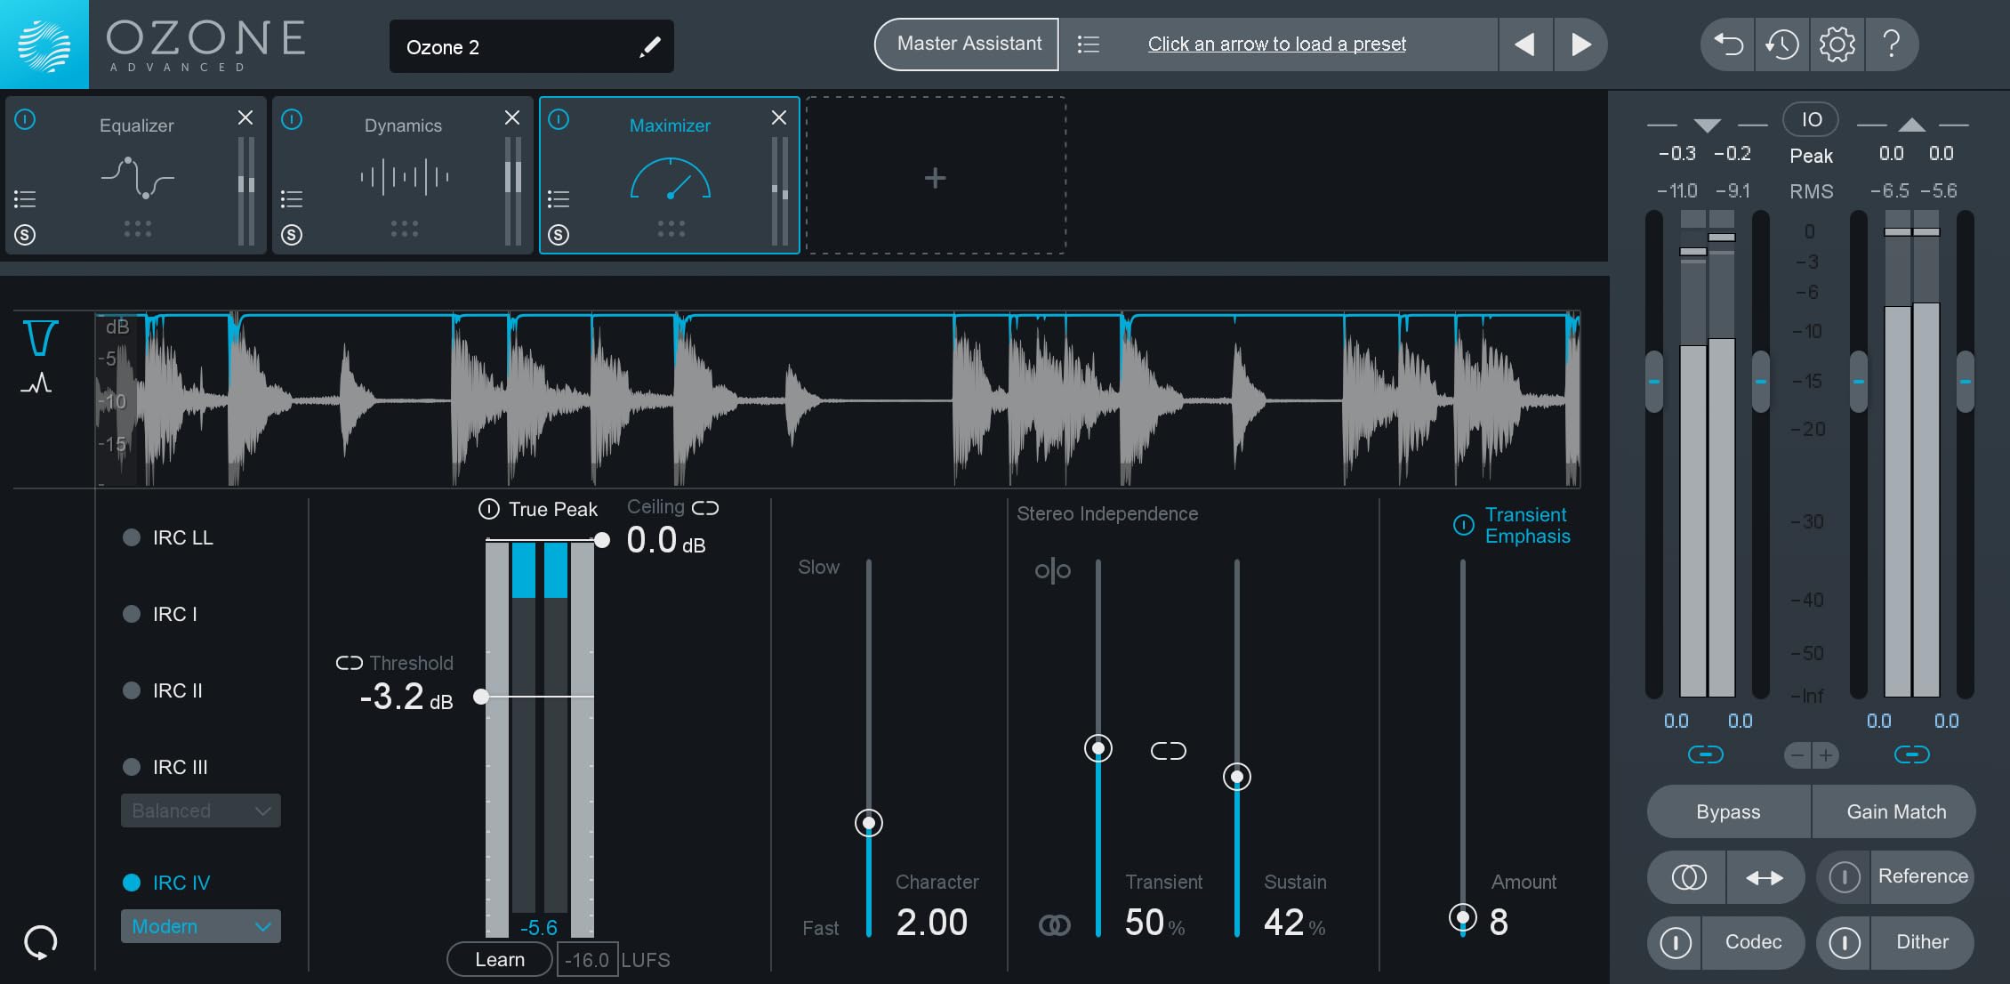Click the Master Assistant button
The image size is (2010, 984).
click(x=968, y=44)
